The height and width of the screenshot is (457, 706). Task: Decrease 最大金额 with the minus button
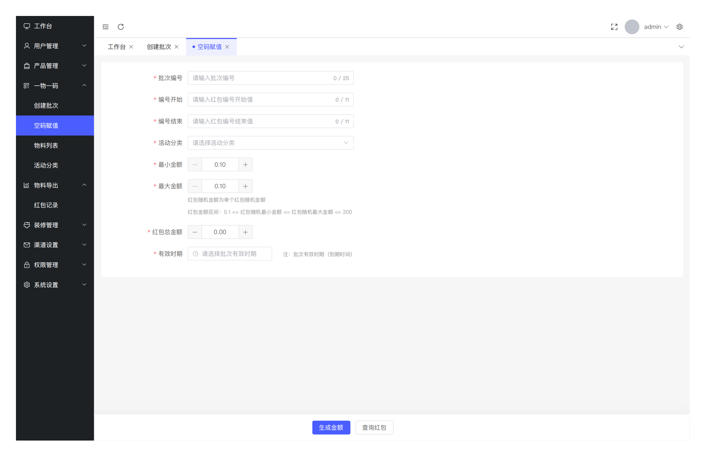pos(195,186)
